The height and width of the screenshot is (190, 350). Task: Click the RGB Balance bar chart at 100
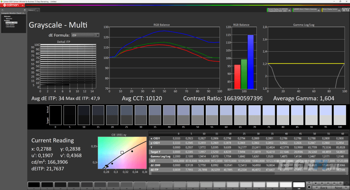tap(244, 58)
